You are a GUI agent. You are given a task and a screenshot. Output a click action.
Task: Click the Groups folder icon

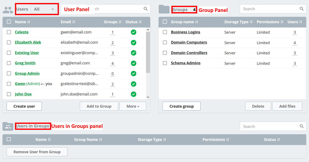tap(164, 9)
